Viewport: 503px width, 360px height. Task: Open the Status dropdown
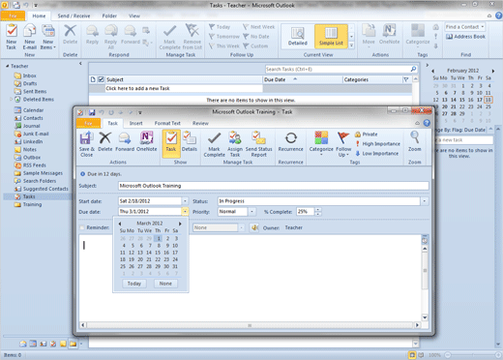coord(425,201)
